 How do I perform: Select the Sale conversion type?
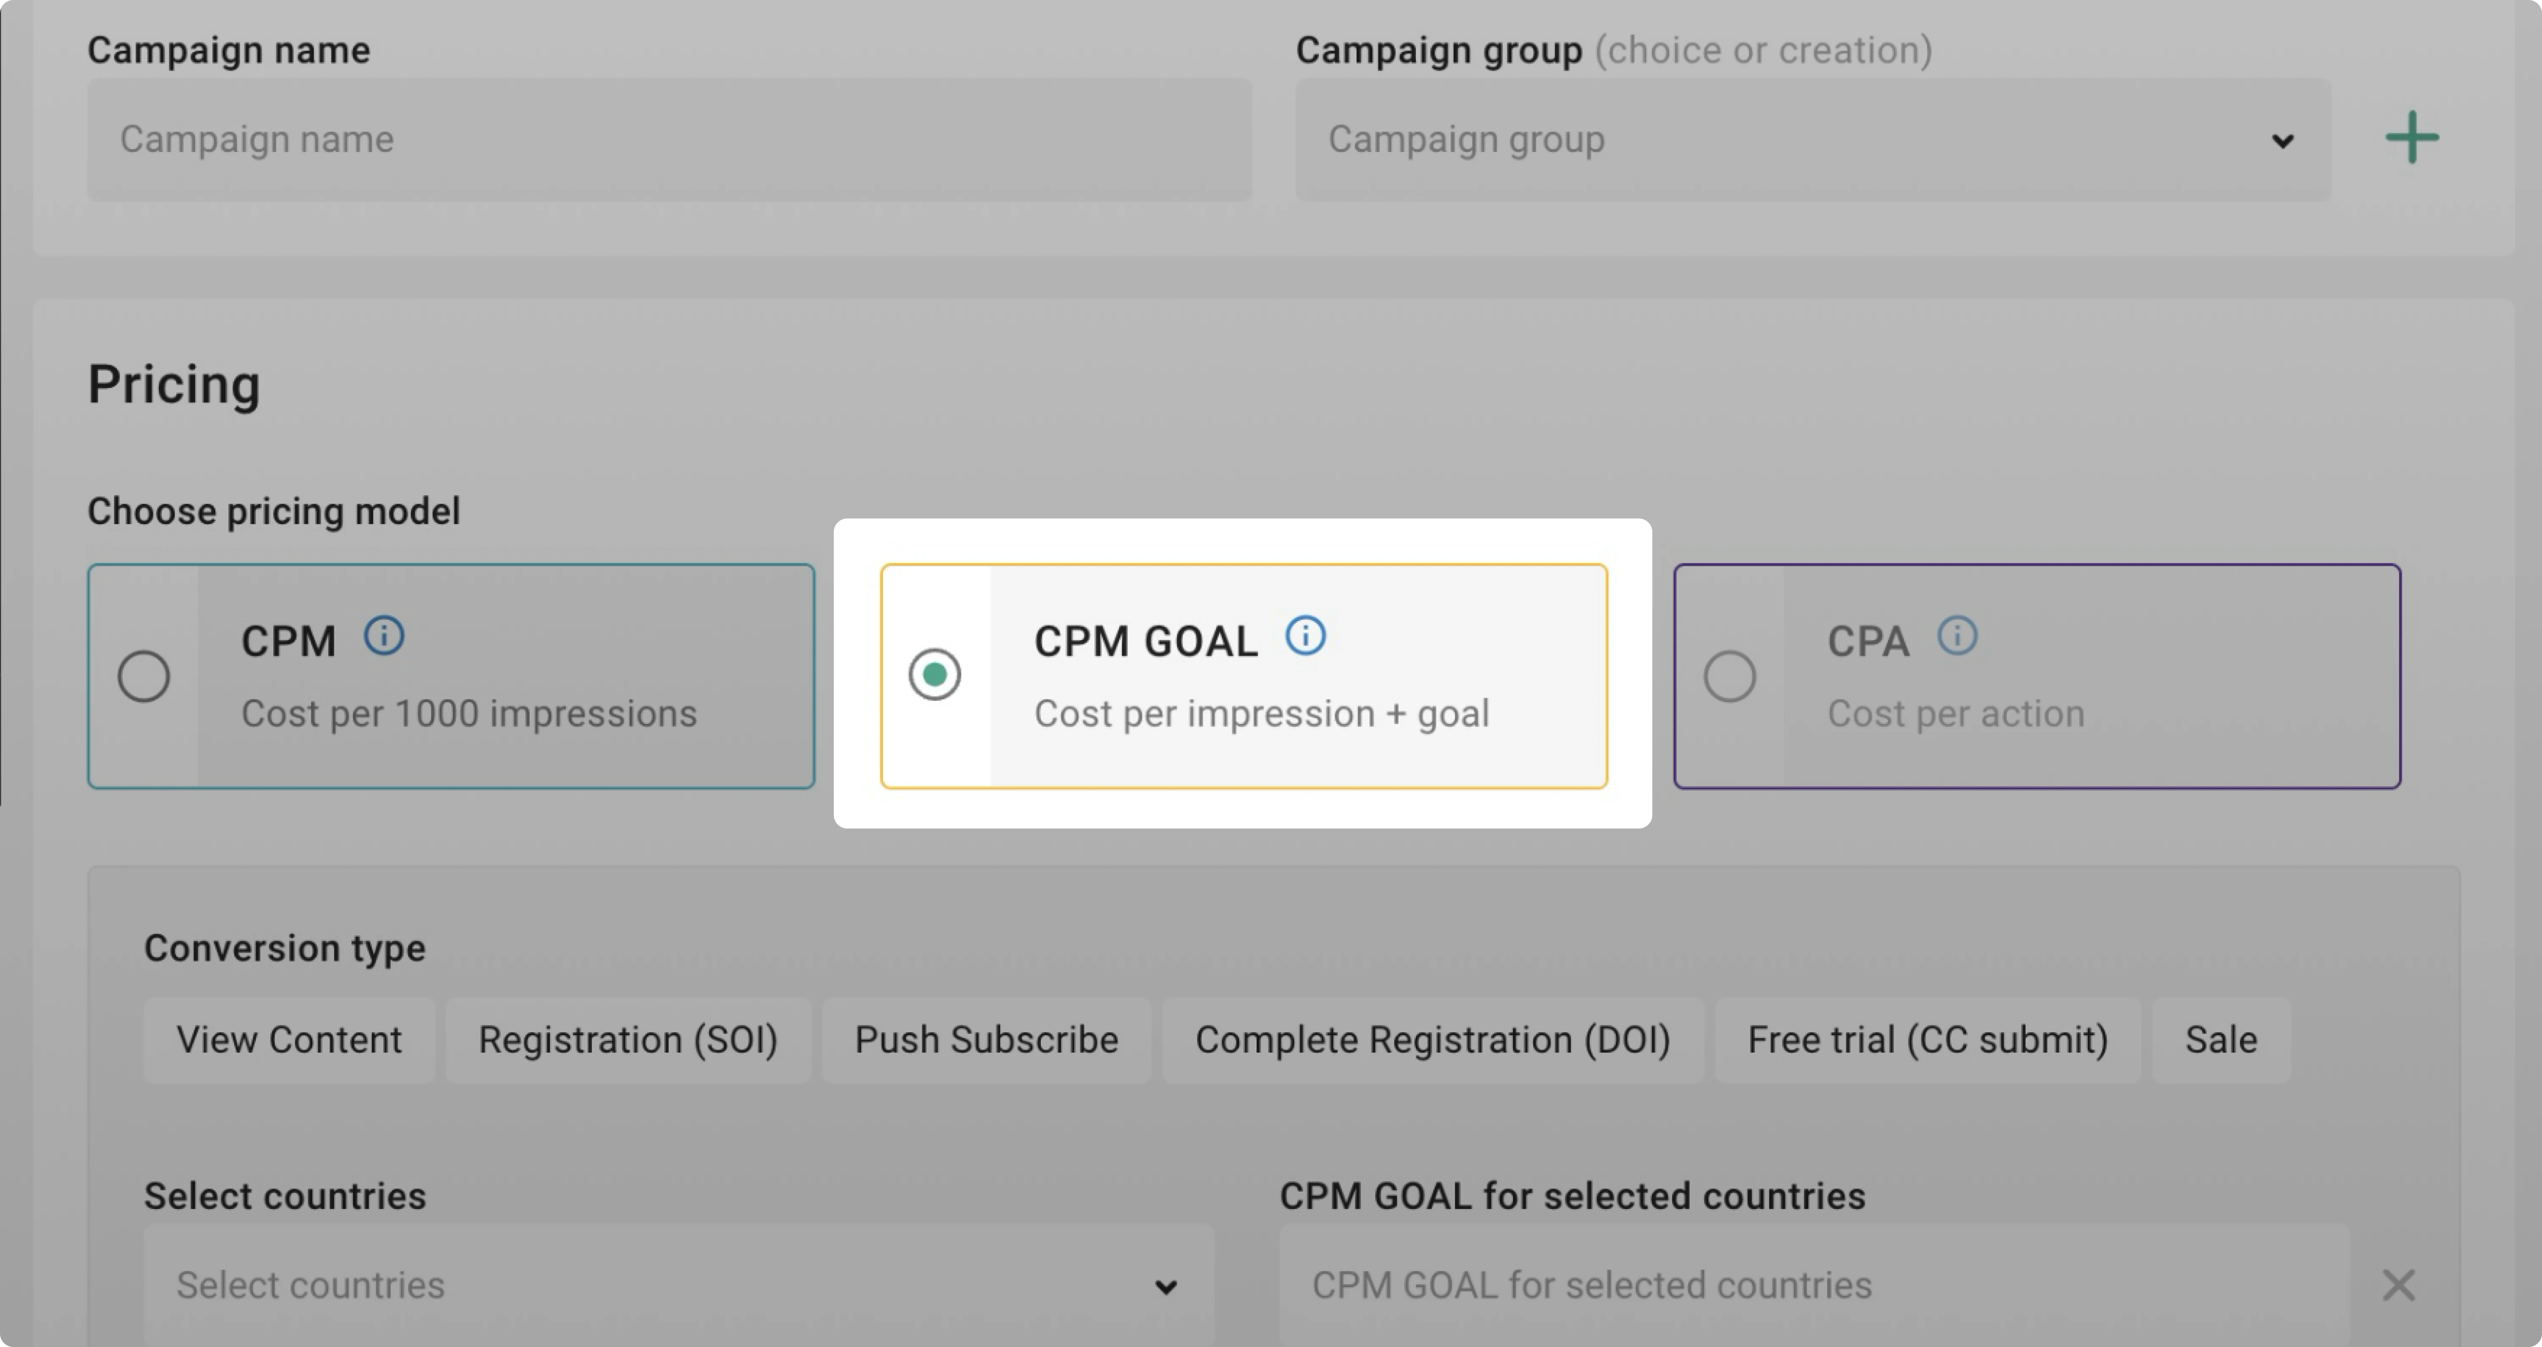coord(2219,1039)
